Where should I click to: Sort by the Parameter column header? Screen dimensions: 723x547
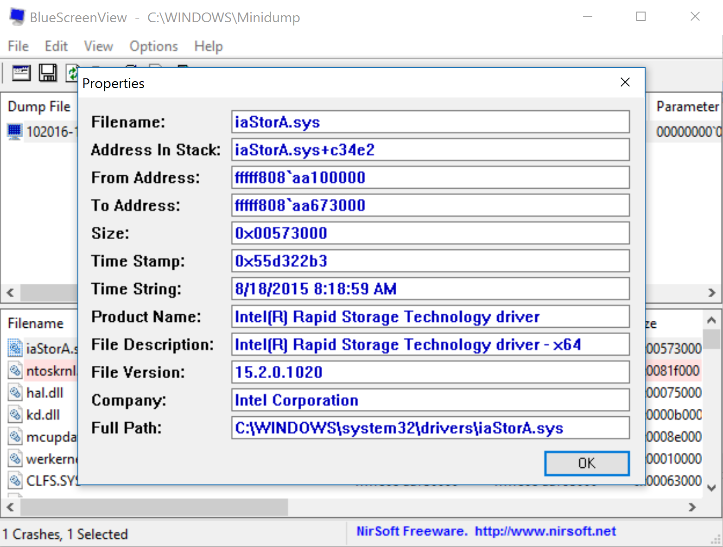687,107
